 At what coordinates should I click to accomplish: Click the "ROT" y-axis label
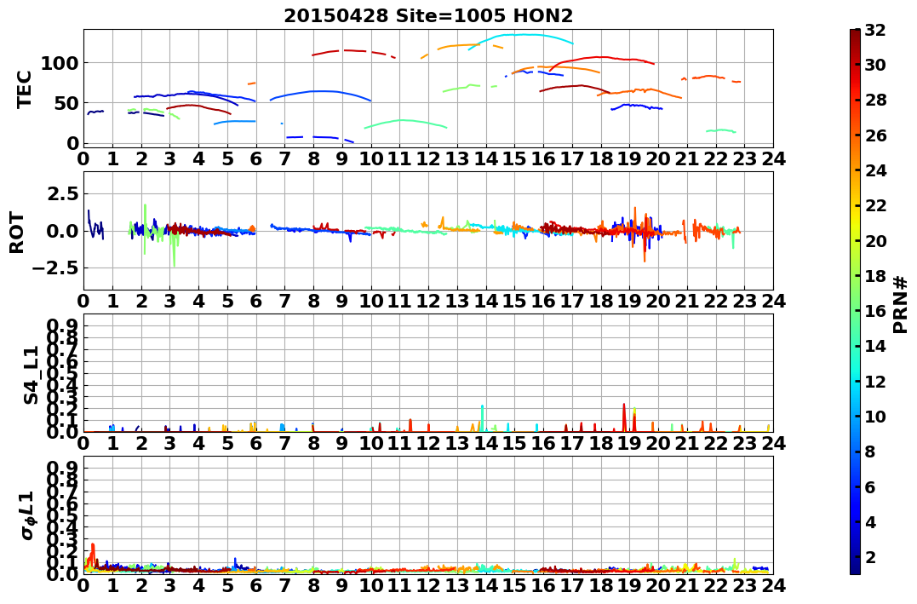pos(17,233)
